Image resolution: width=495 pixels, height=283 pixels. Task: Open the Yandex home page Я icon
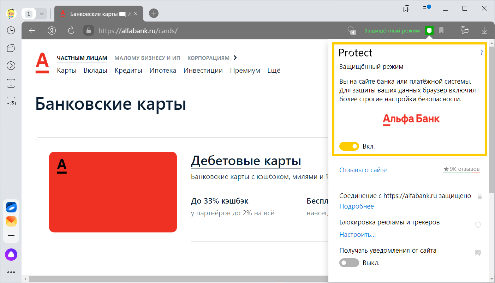[x=52, y=31]
